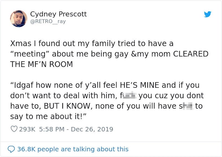Click the Twitter bird logo

point(208,14)
